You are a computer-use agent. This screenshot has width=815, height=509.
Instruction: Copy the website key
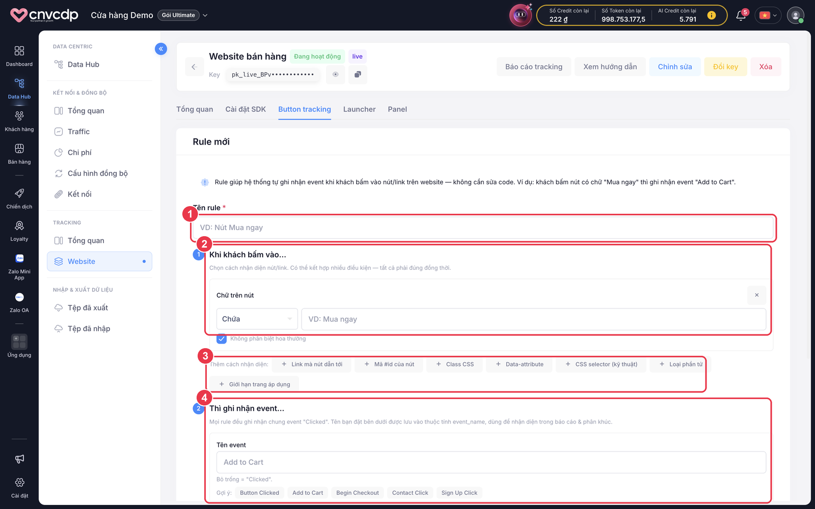click(358, 74)
